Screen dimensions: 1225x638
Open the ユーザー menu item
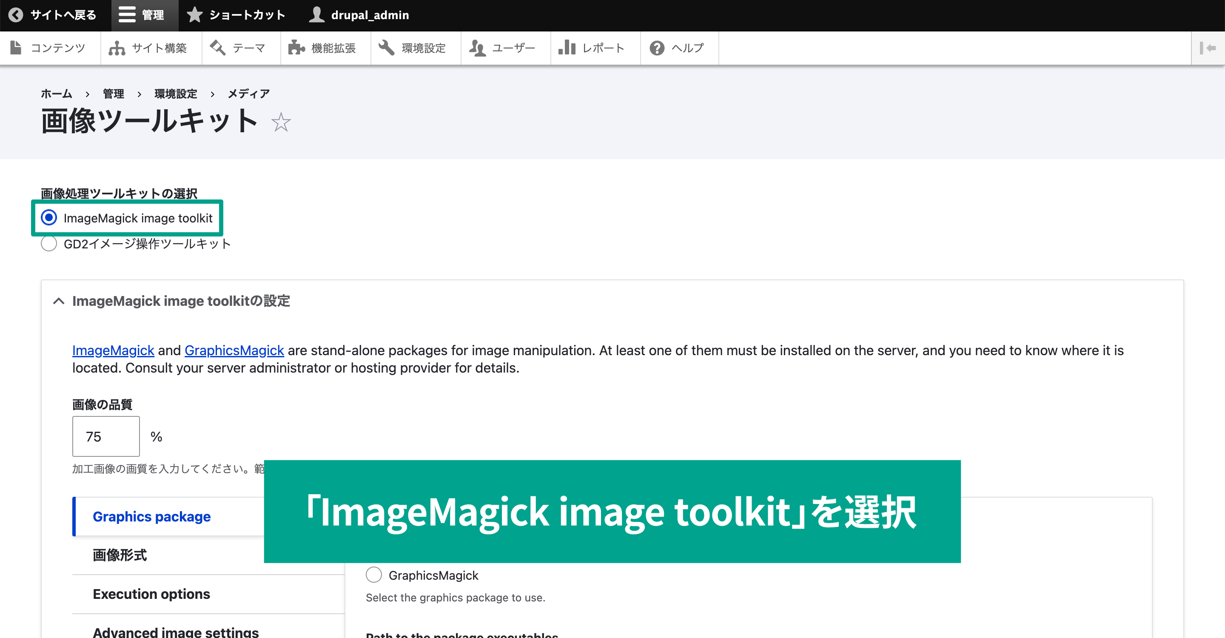pyautogui.click(x=505, y=48)
